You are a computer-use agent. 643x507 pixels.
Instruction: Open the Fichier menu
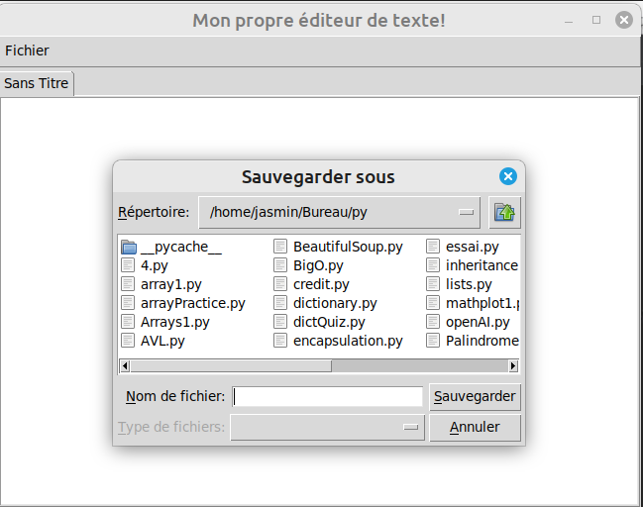tap(27, 51)
